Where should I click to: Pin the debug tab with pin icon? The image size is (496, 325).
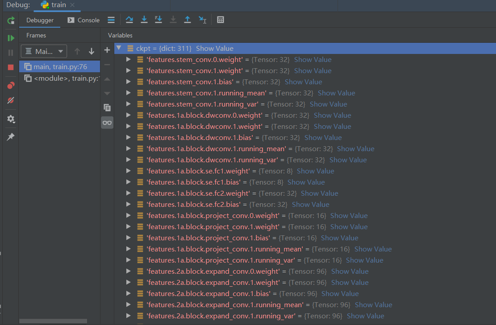[11, 137]
